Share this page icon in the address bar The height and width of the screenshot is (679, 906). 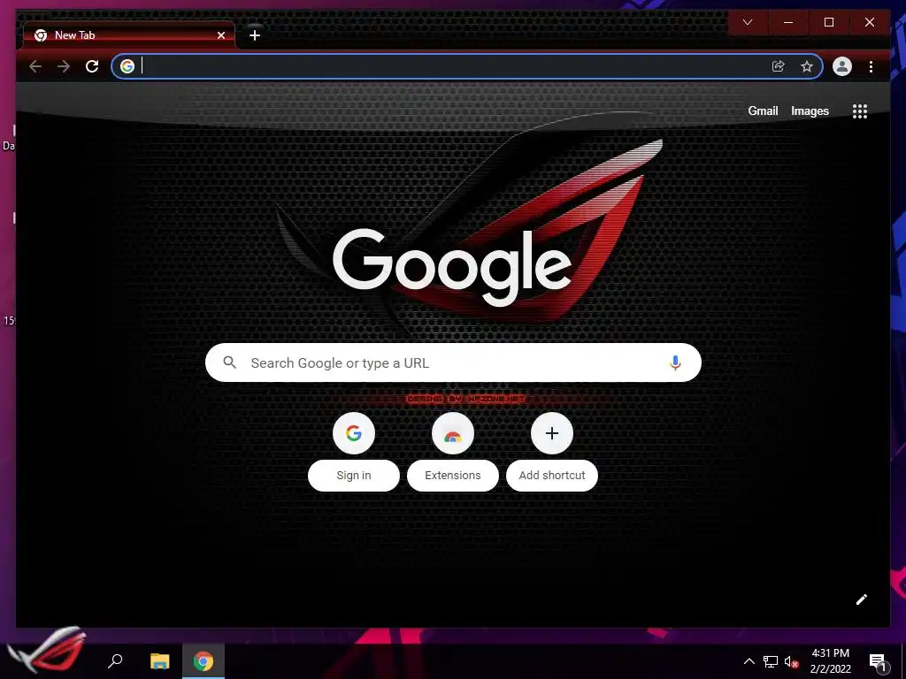click(x=779, y=66)
